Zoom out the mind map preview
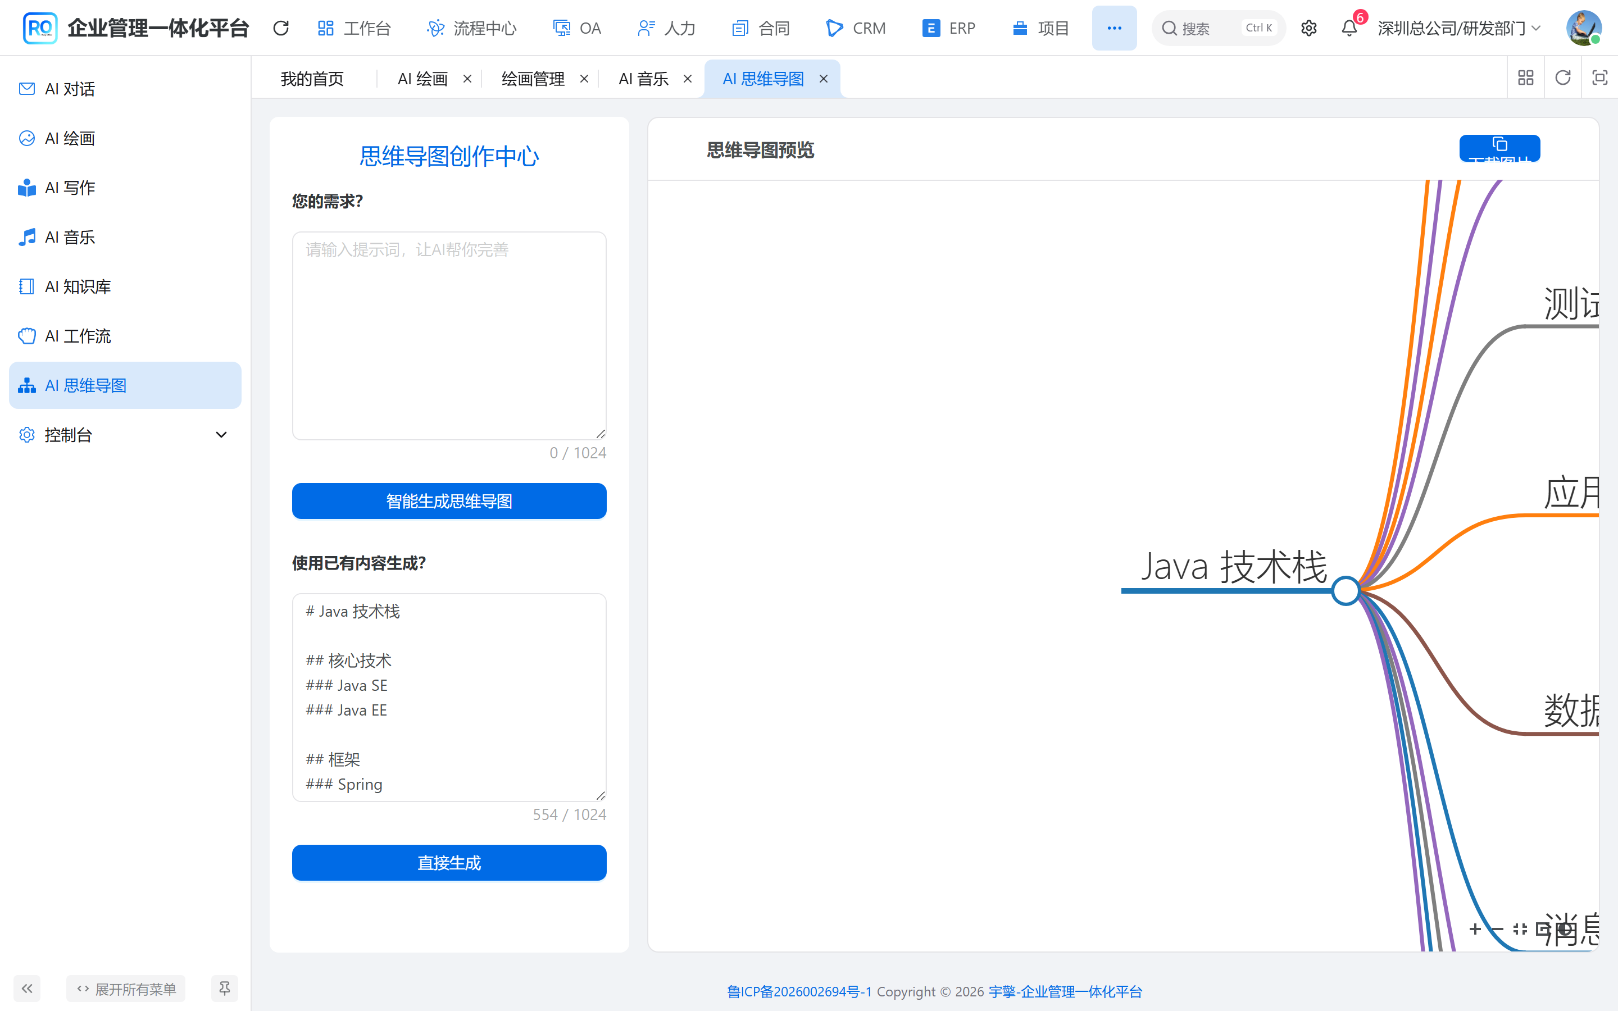This screenshot has width=1618, height=1011. coord(1497,929)
